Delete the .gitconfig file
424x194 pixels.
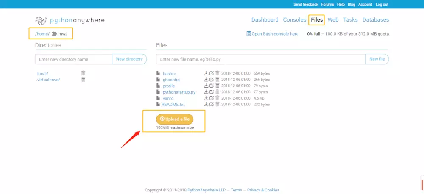click(218, 79)
